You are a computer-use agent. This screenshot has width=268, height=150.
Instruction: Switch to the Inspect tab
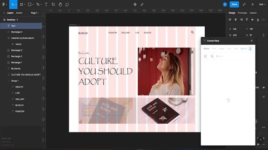[x=253, y=13]
